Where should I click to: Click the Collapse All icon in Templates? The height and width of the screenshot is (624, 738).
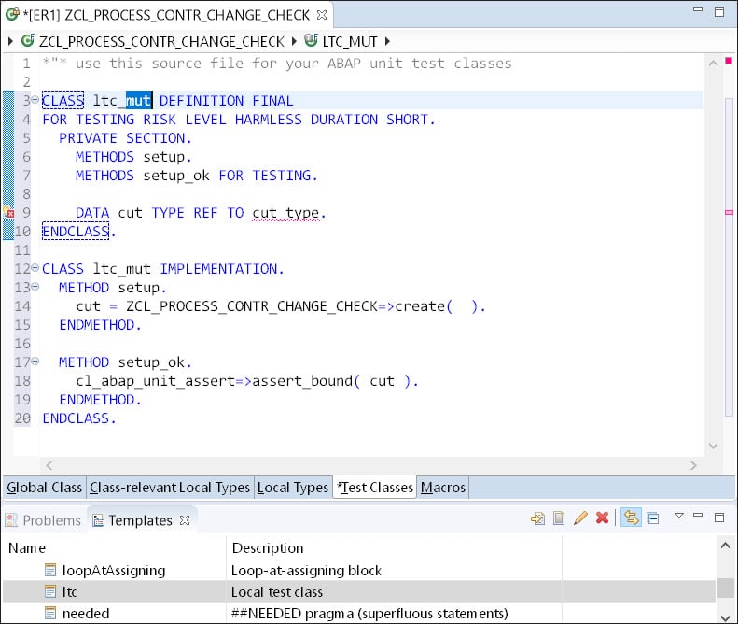coord(653,518)
